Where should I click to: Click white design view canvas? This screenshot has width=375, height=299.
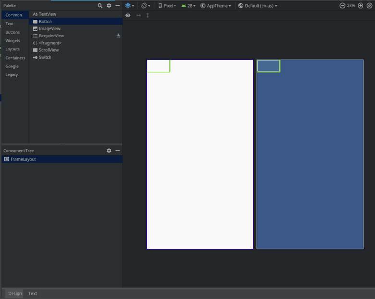[200, 154]
